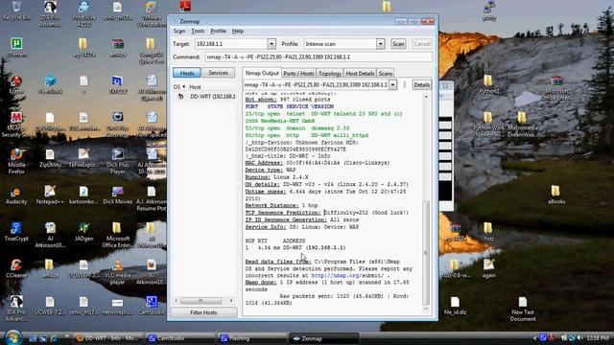Open the Scan menu in Zenmap
This screenshot has height=345, width=614.
pyautogui.click(x=179, y=31)
